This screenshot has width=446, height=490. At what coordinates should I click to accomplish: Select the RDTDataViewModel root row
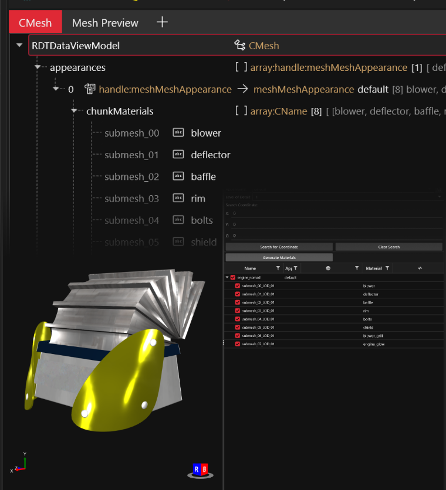click(237, 45)
